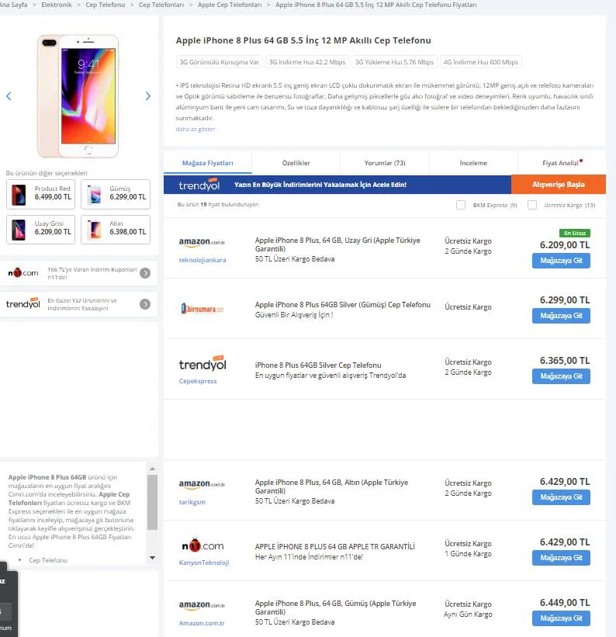Viewport: 616px width, 637px height.
Task: Open the Uzay Gri Amazon offer title
Action: 337,244
